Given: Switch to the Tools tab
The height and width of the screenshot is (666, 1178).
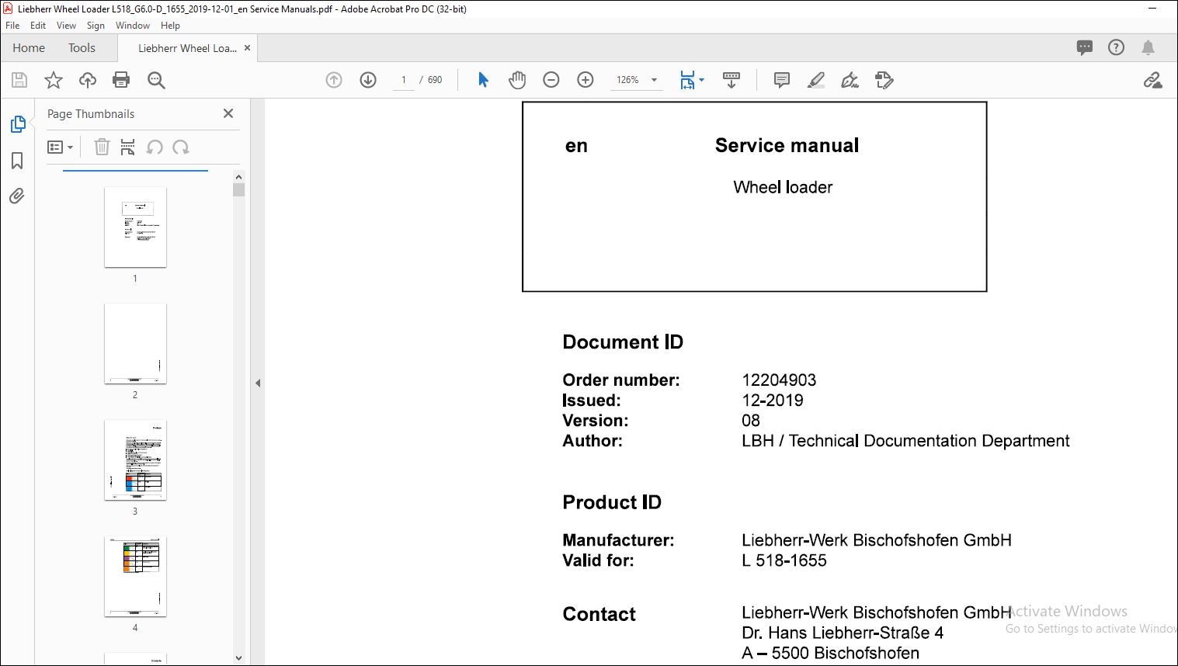Looking at the screenshot, I should pos(82,48).
